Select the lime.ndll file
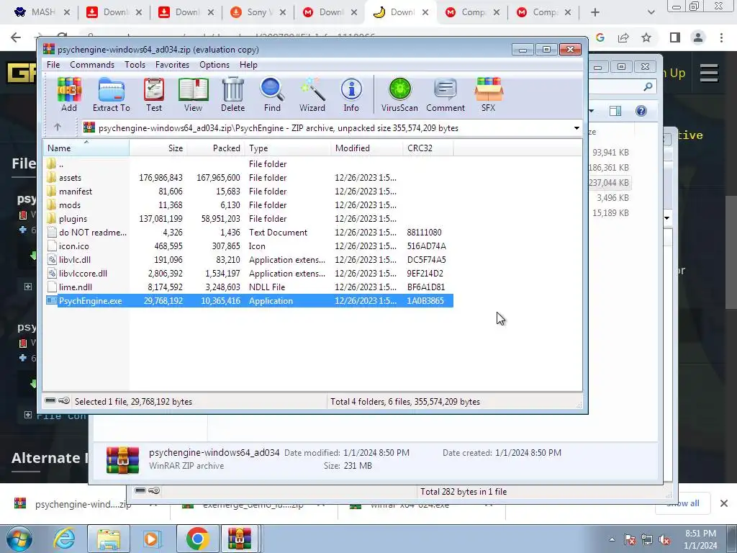 point(249,287)
